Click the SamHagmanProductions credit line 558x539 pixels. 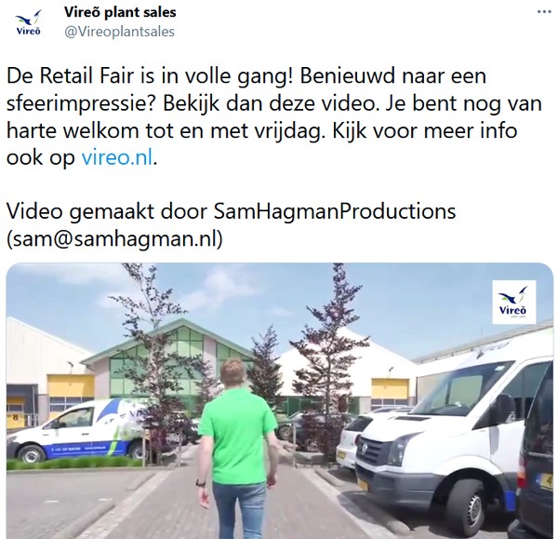click(x=231, y=211)
